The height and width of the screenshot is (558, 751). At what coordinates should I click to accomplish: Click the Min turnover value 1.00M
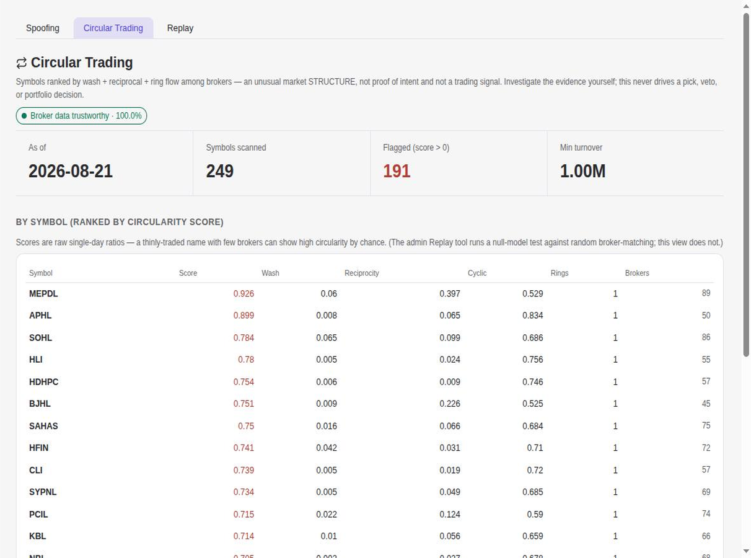(x=582, y=171)
